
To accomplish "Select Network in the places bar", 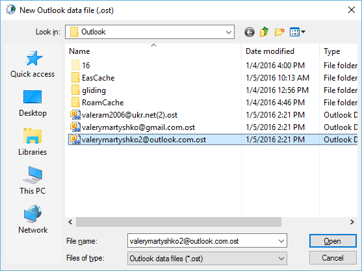I will coord(32,219).
